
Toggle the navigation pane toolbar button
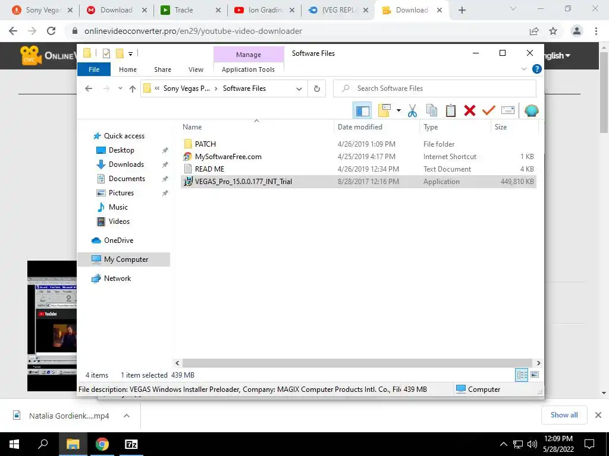(x=362, y=111)
